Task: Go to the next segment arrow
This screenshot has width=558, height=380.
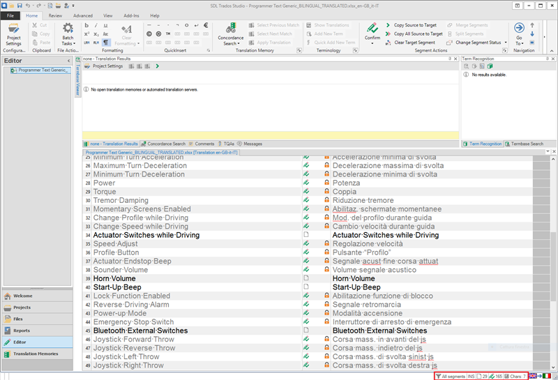Action: coord(532,33)
